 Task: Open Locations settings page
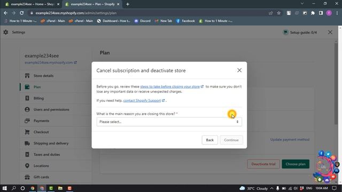41,166
